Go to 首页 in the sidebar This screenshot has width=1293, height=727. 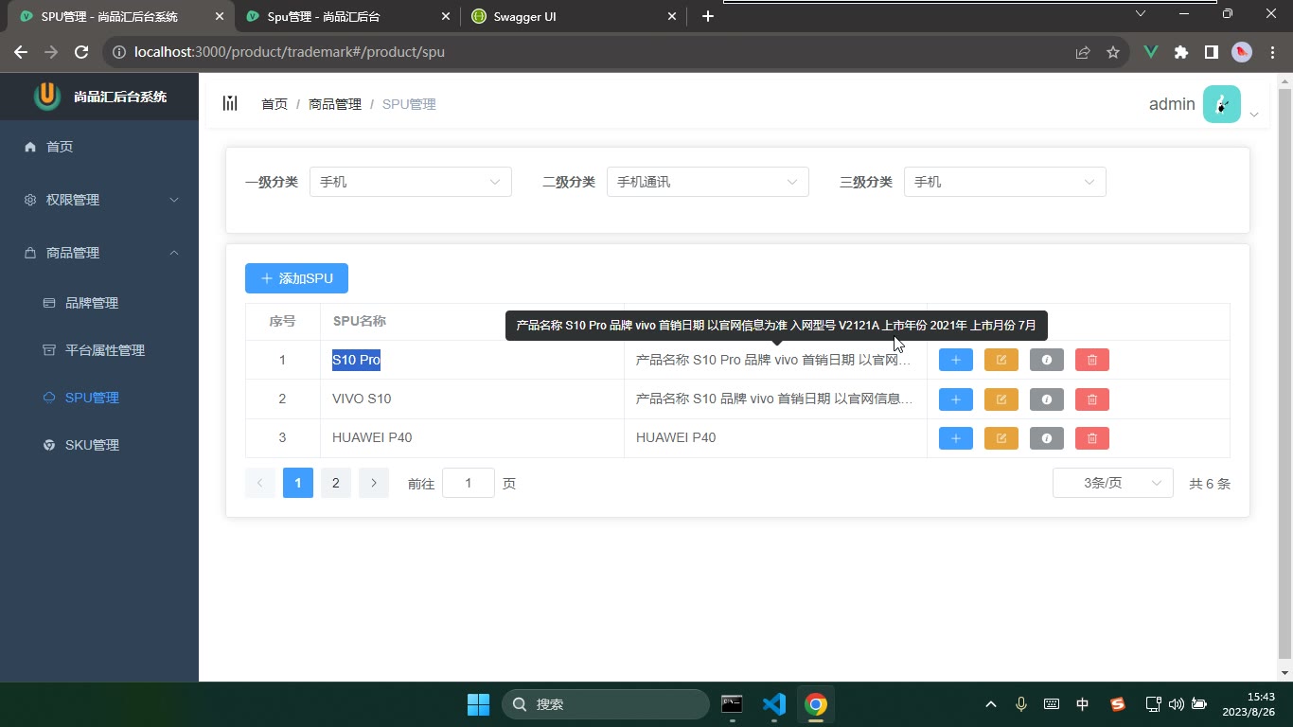(x=99, y=147)
